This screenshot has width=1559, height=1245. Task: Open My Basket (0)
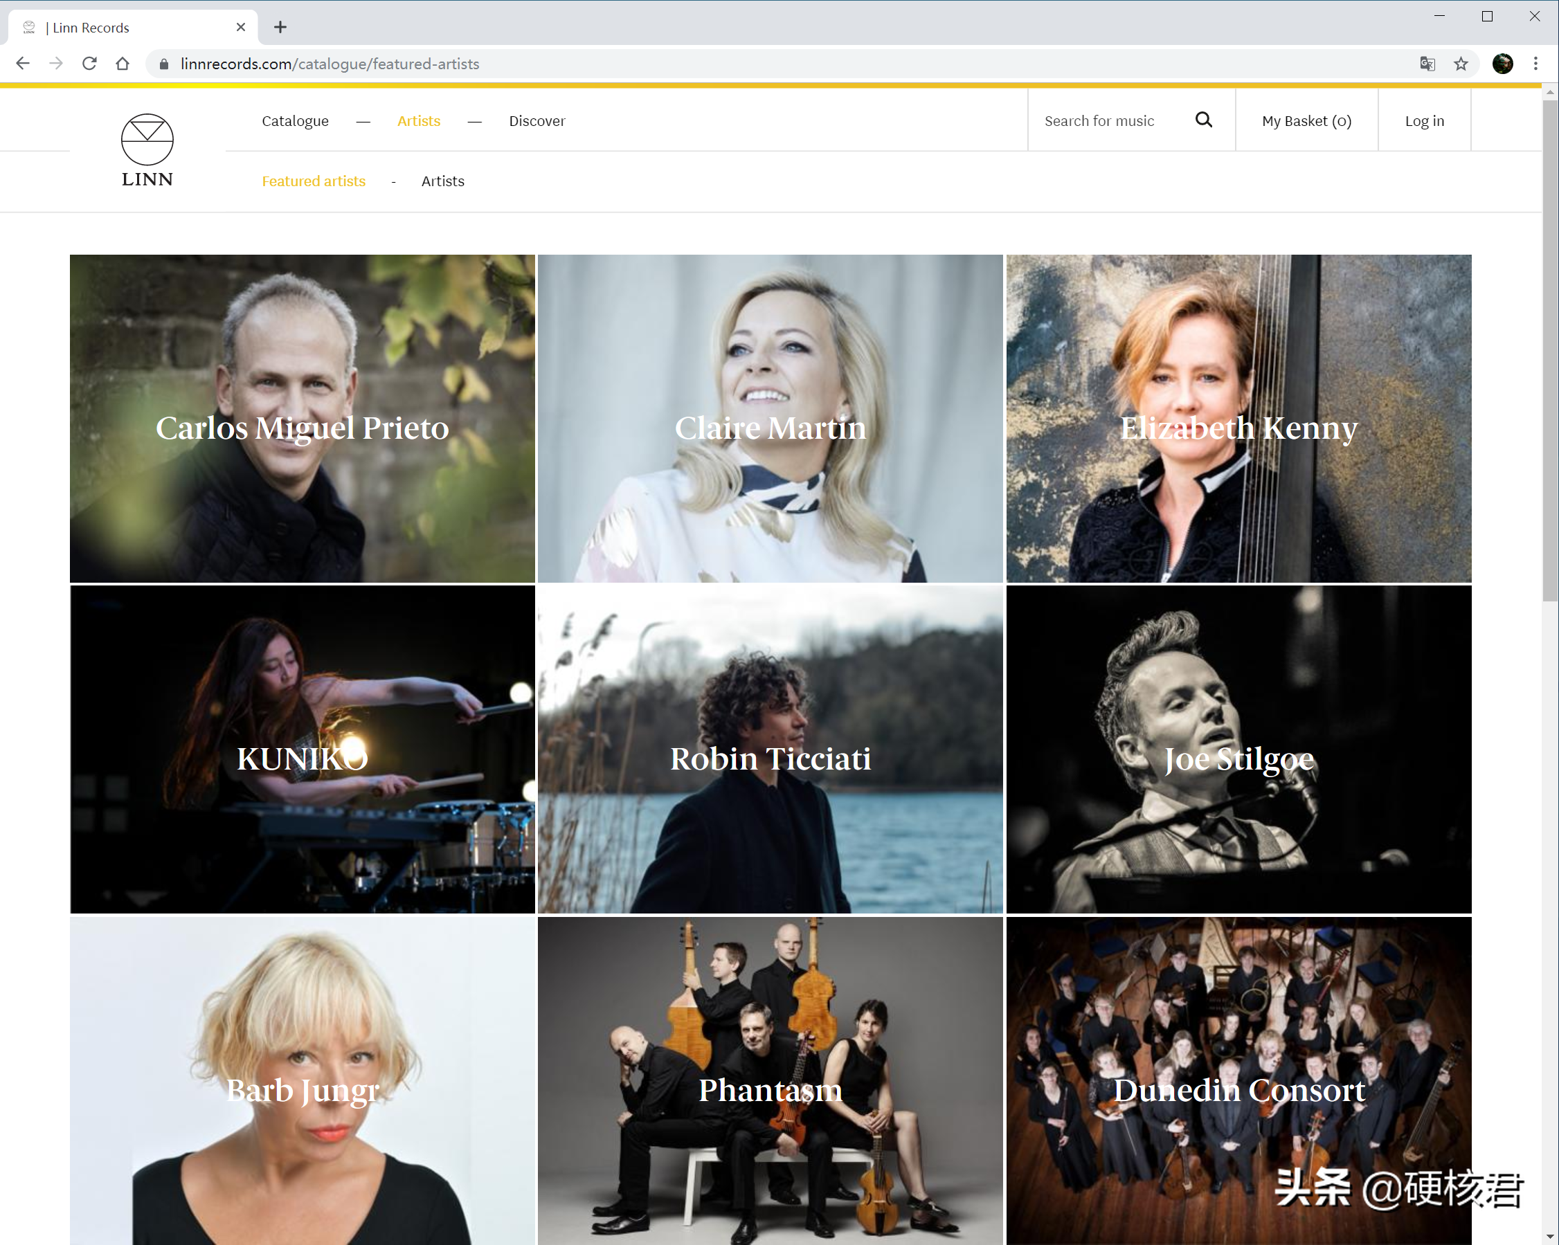point(1306,120)
